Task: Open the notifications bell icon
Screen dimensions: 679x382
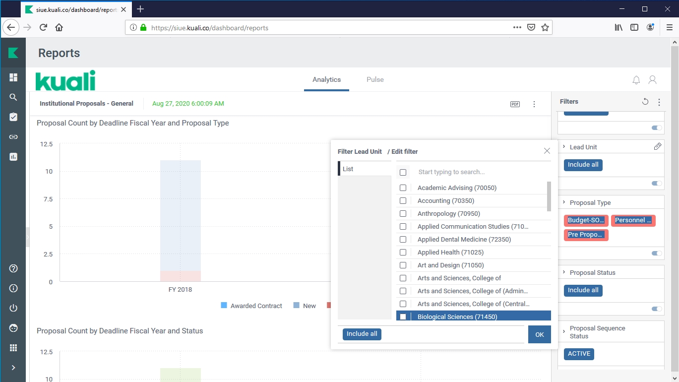Action: (x=636, y=80)
